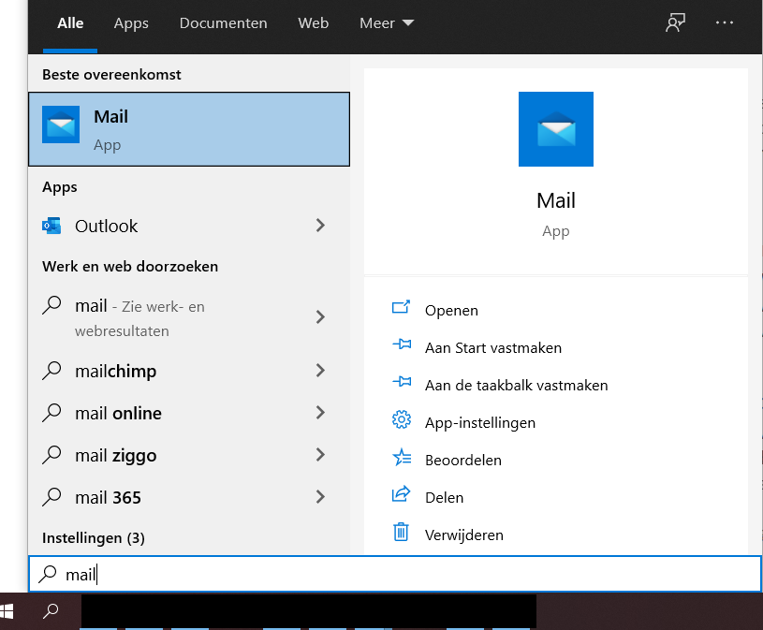Click the Openen arrow icon
This screenshot has width=763, height=630.
coord(401,309)
